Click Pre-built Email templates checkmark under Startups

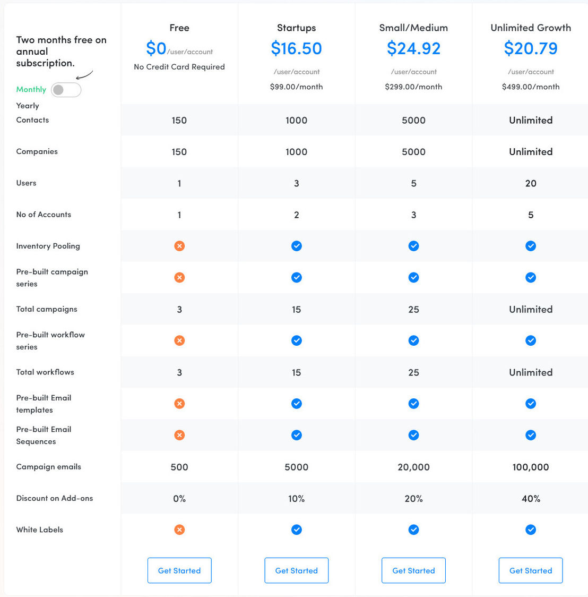pos(297,404)
